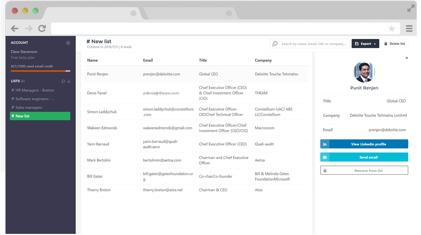Click the browser address bar
The height and width of the screenshot is (235, 421).
coord(225,28)
